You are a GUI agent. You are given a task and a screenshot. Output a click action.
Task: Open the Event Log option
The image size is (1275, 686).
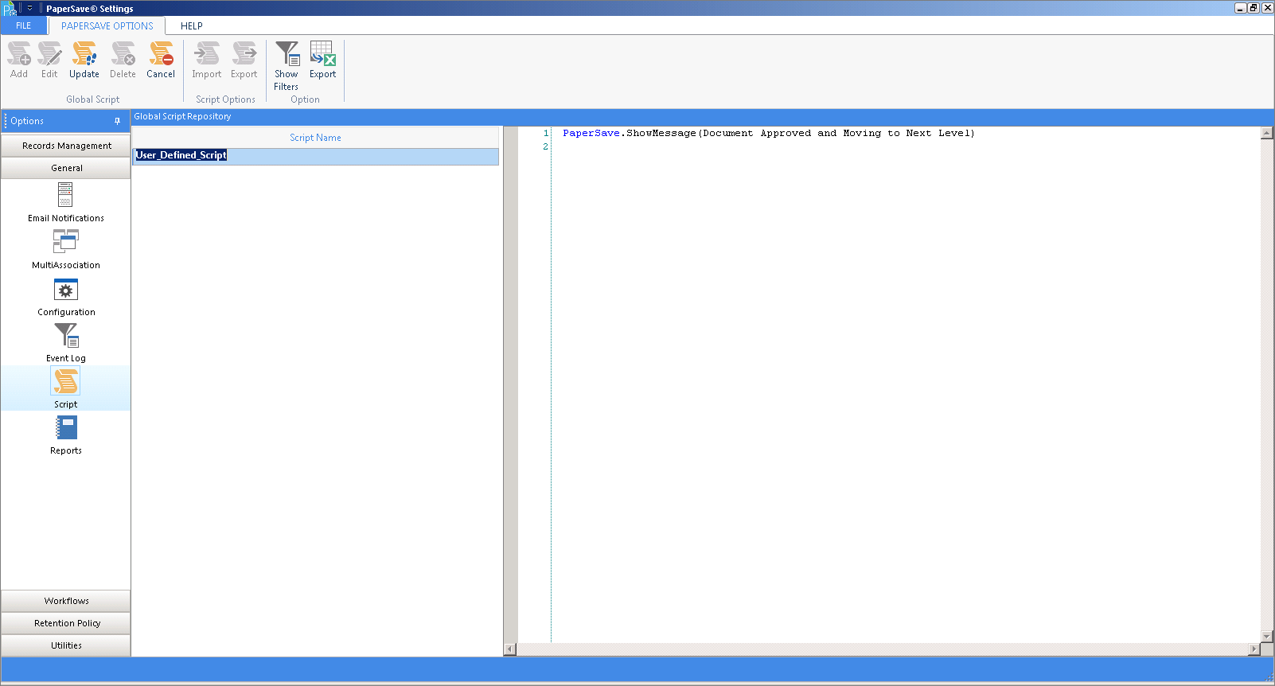(66, 342)
